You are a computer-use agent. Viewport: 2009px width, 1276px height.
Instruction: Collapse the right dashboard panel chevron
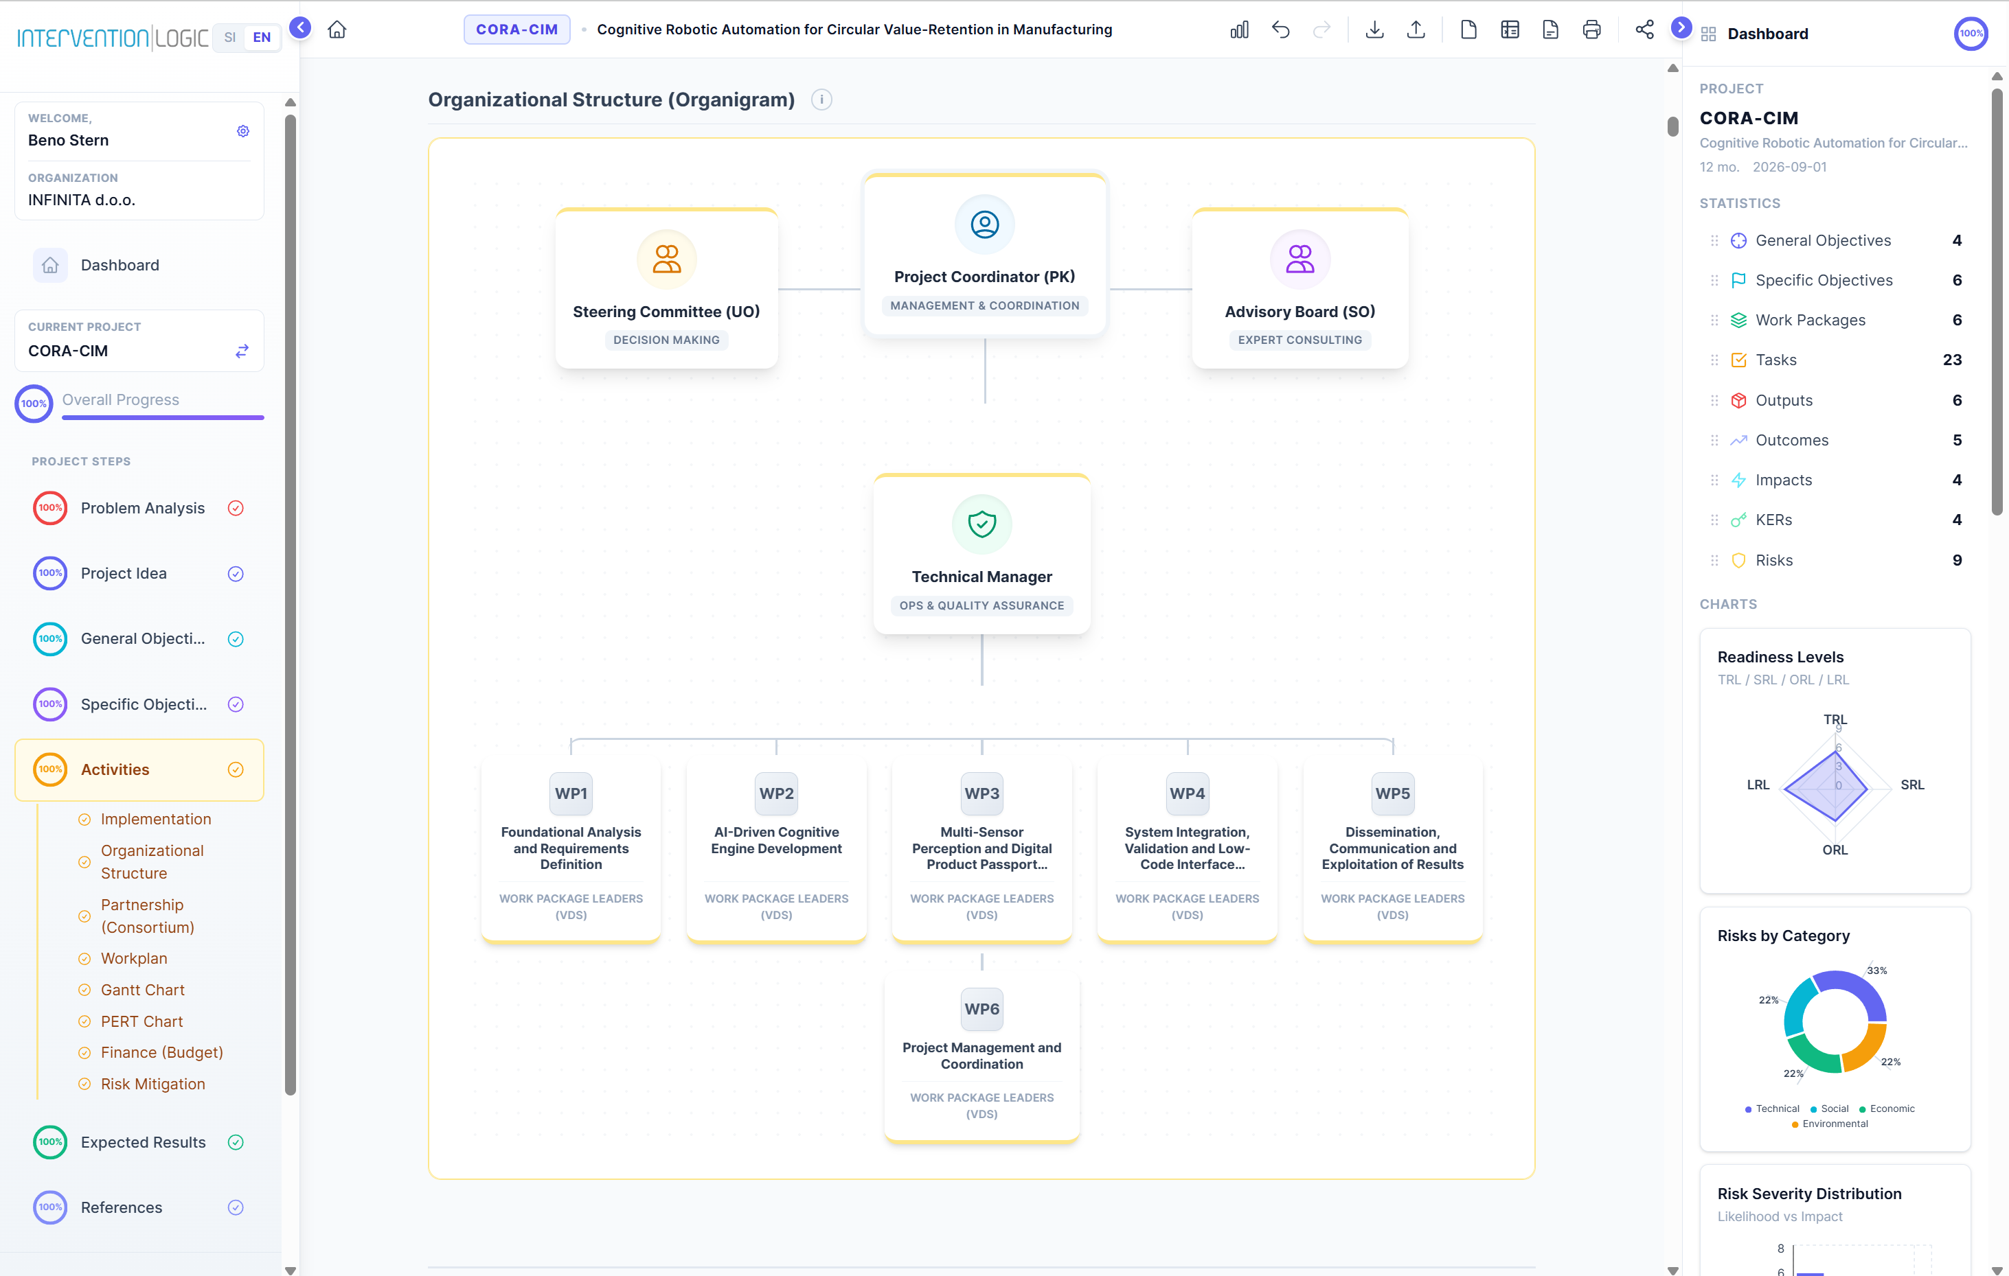1681,28
